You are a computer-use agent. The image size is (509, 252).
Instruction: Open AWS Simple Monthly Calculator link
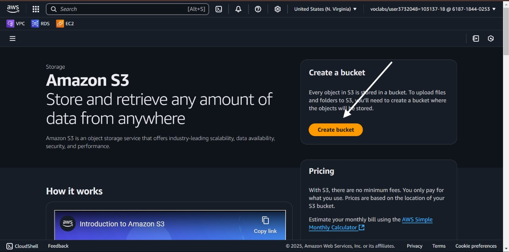tap(370, 223)
